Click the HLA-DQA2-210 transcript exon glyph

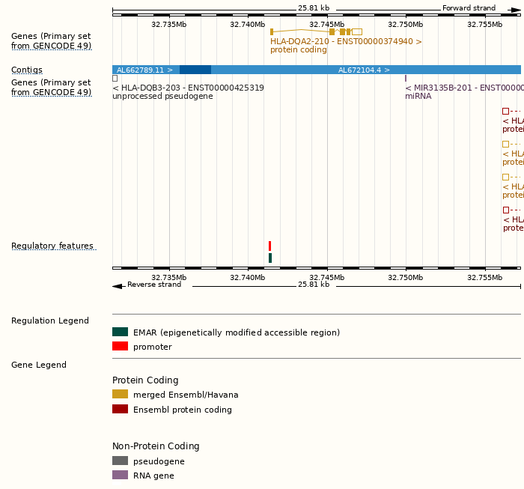[x=332, y=31]
